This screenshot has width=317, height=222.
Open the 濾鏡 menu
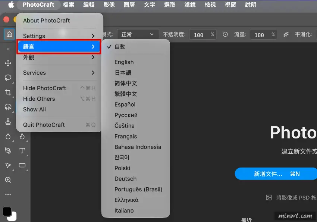pos(190,4)
